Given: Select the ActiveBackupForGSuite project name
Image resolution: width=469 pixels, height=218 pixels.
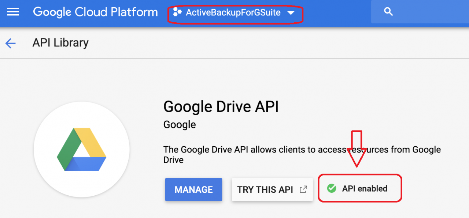Looking at the screenshot, I should 233,12.
